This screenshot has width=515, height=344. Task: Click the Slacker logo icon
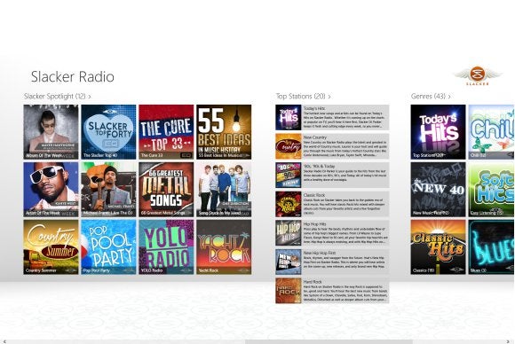(477, 75)
